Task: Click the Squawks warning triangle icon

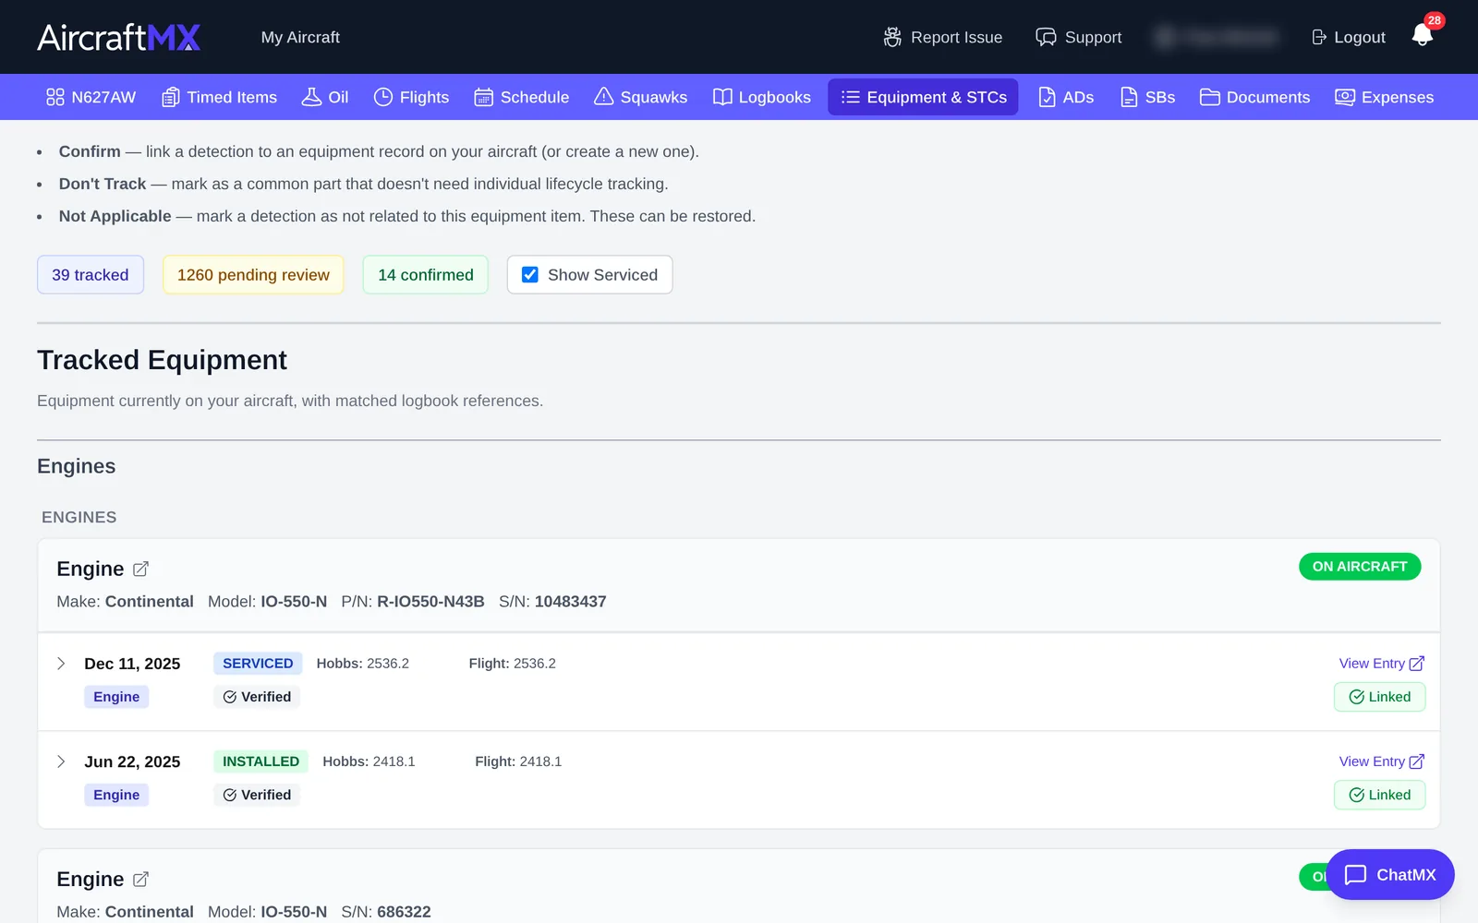Action: [603, 96]
